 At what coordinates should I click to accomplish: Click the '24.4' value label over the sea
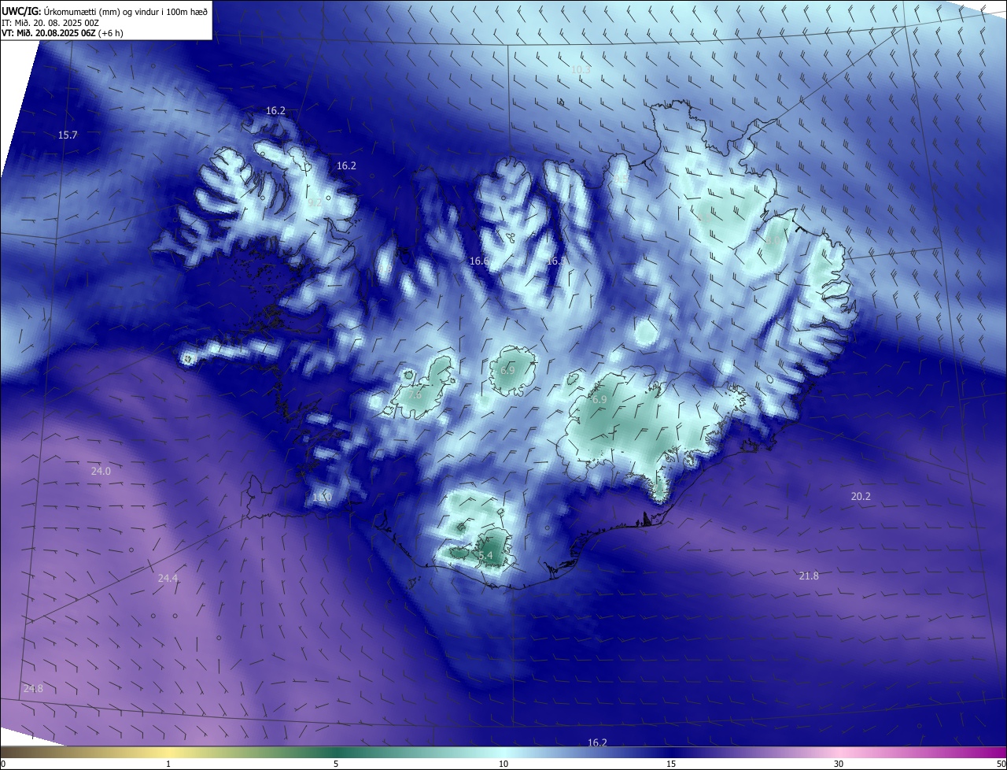point(168,579)
